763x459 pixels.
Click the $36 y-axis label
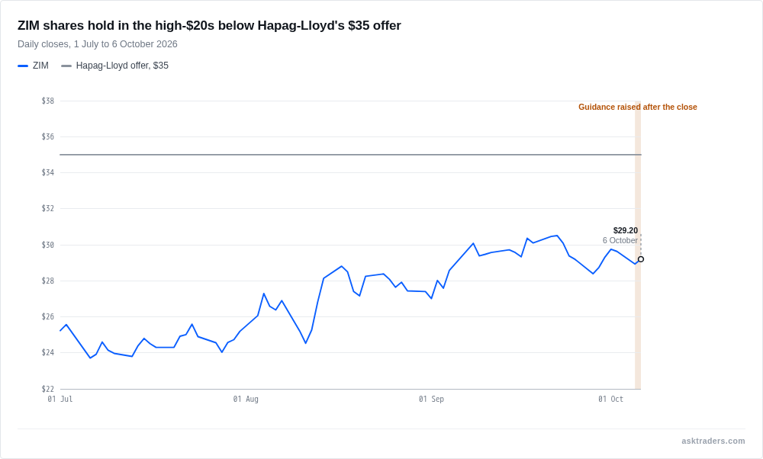pos(47,136)
